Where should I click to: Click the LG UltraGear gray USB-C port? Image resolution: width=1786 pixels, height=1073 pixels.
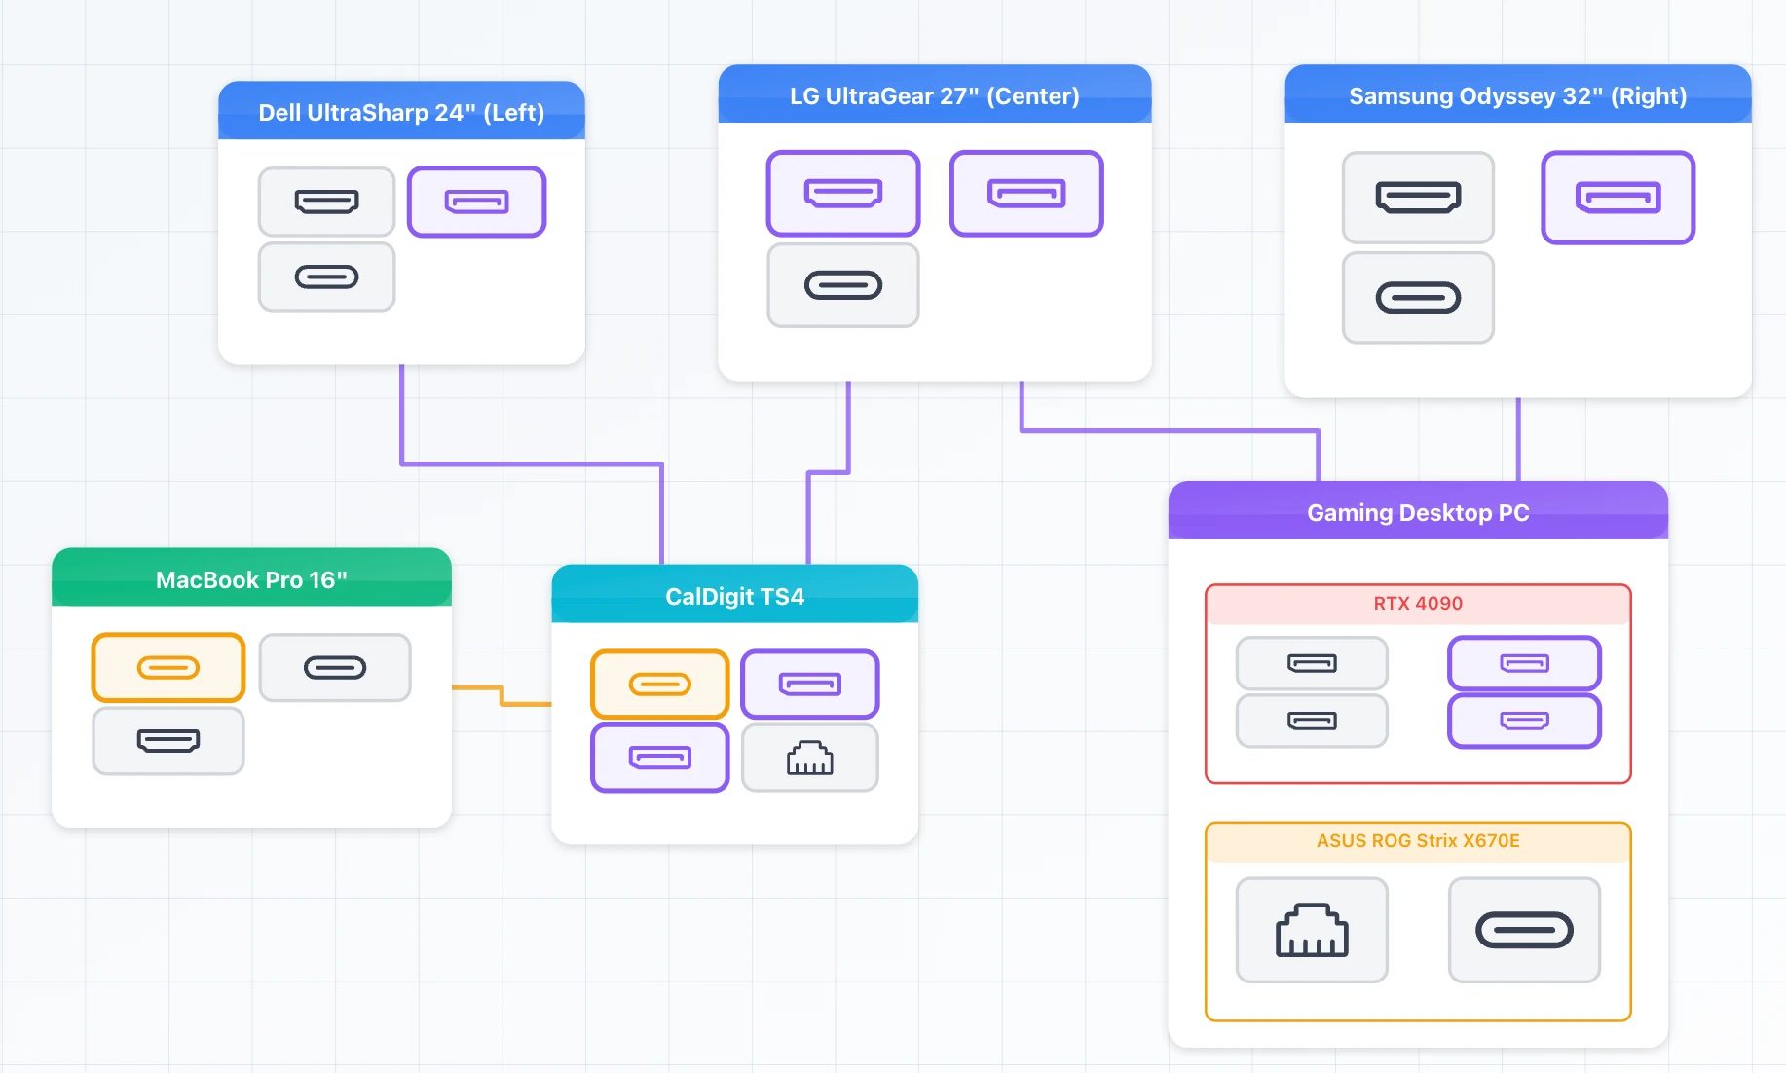pyautogui.click(x=843, y=285)
